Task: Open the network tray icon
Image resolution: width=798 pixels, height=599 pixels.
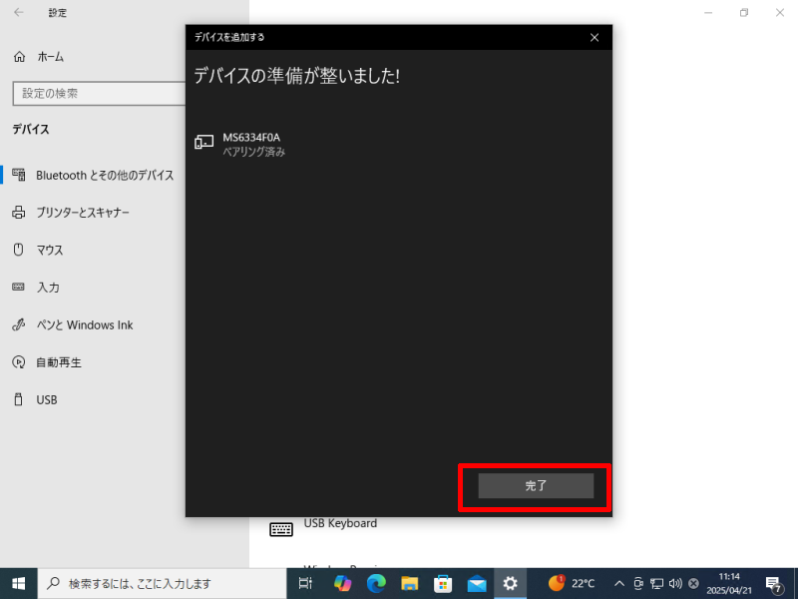Action: pos(656,584)
